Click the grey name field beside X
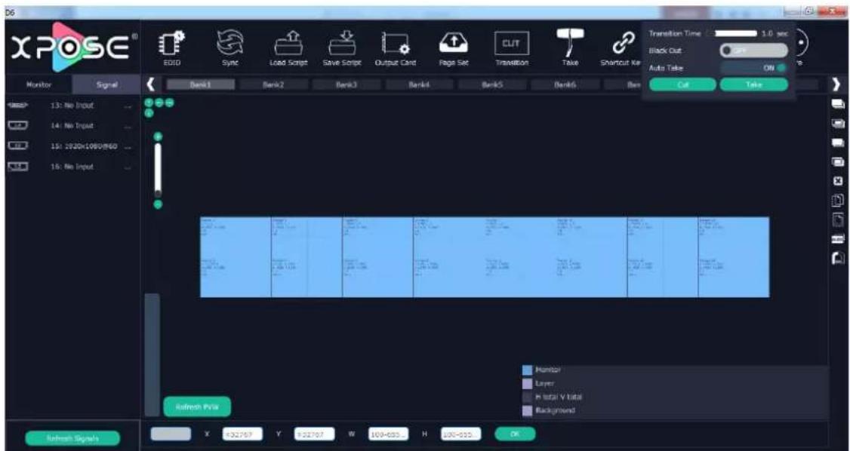This screenshot has width=850, height=451. [x=171, y=434]
